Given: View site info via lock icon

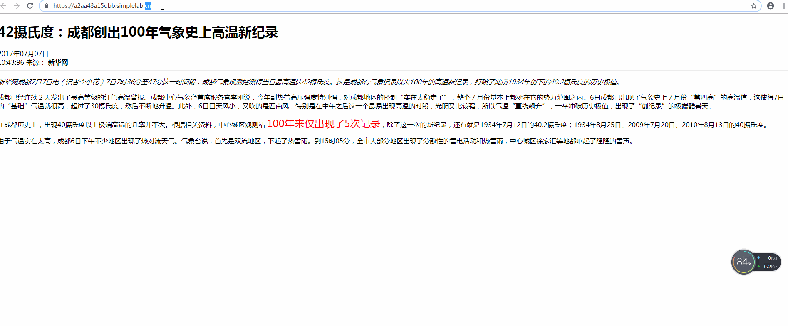Looking at the screenshot, I should (46, 6).
